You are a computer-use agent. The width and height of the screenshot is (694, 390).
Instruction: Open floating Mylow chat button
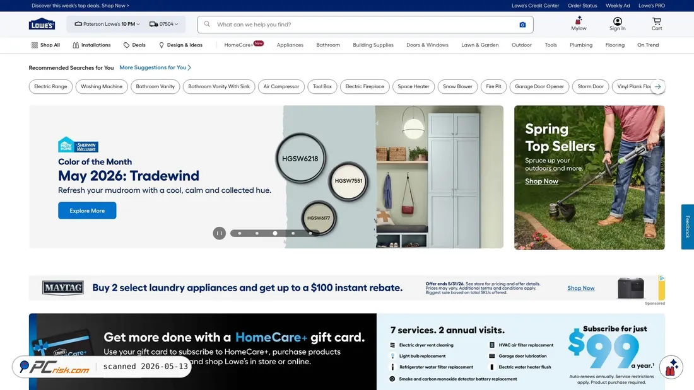point(671,367)
